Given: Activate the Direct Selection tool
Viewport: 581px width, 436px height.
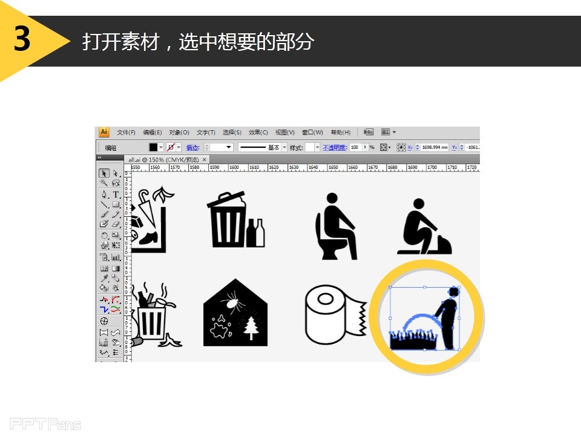Looking at the screenshot, I should [114, 174].
